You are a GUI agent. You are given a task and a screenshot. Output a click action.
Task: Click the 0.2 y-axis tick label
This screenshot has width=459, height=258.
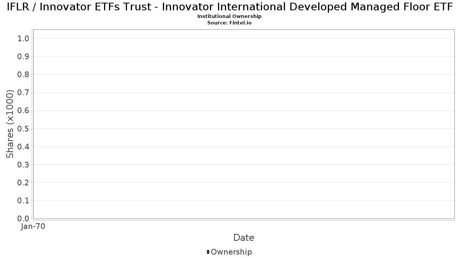(x=23, y=183)
